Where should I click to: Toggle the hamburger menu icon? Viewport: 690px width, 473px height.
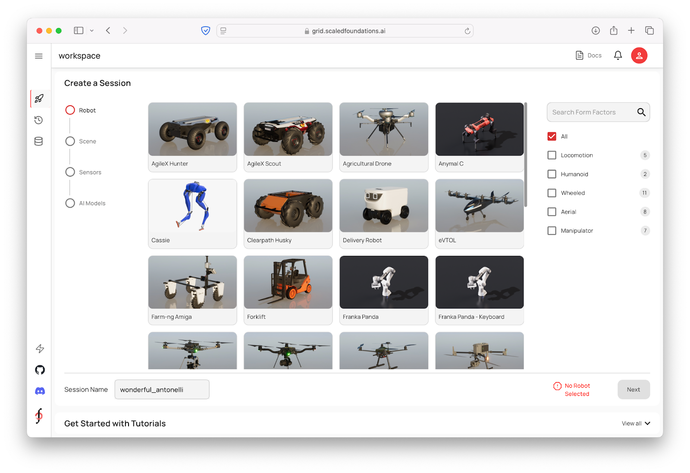pos(39,56)
